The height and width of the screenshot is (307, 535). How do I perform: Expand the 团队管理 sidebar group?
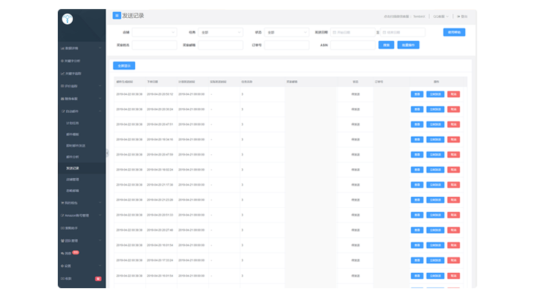100,241
